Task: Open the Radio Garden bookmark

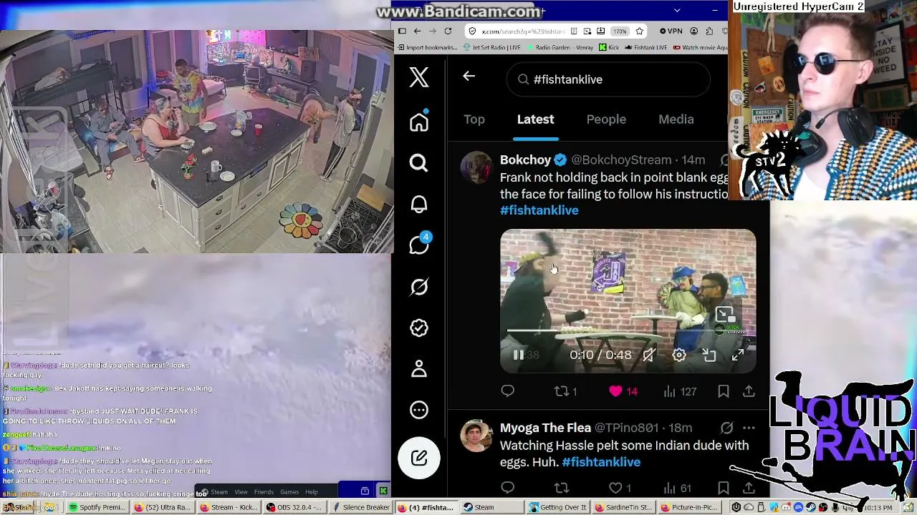Action: pos(561,48)
